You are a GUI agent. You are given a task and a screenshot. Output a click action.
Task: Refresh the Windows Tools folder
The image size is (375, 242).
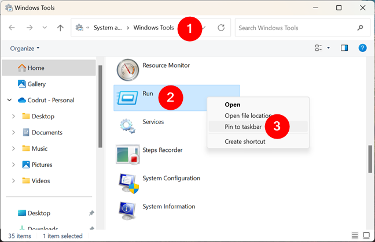pyautogui.click(x=221, y=28)
